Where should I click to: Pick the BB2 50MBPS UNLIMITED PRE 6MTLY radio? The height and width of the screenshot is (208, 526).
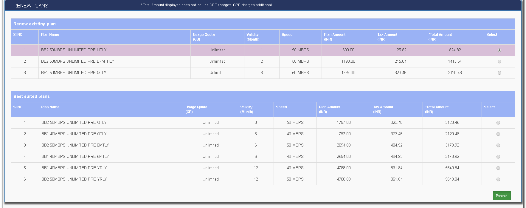pos(498,145)
